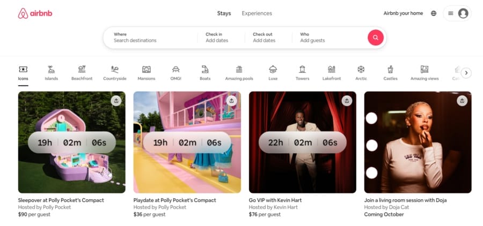Select the OMG! category icon
The image size is (483, 226).
[x=175, y=69]
